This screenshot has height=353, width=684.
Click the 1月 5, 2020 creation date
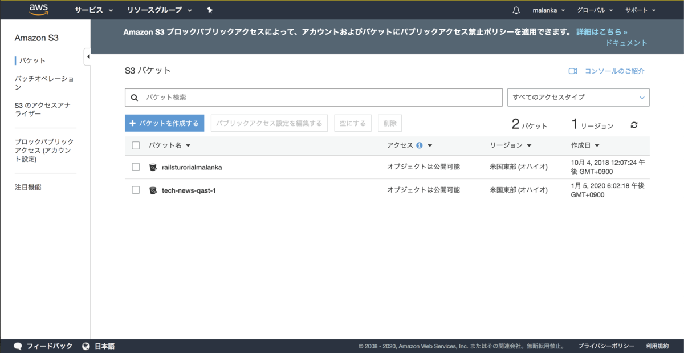(608, 190)
